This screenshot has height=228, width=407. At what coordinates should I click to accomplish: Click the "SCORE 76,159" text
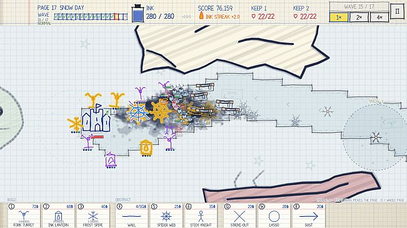point(215,8)
